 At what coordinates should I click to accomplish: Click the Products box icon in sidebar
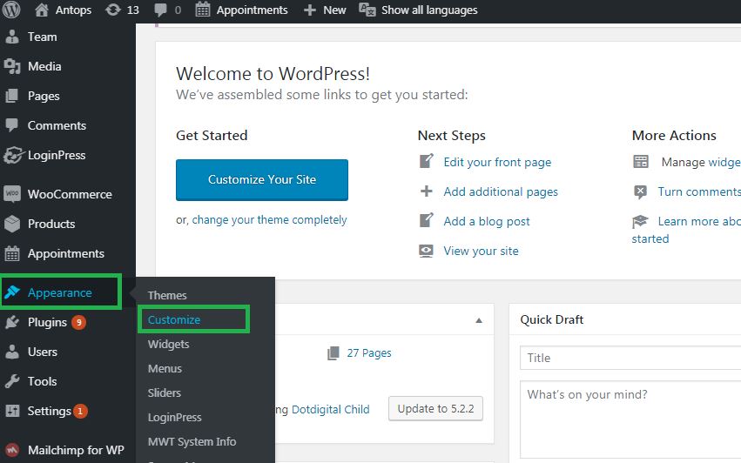pyautogui.click(x=12, y=224)
